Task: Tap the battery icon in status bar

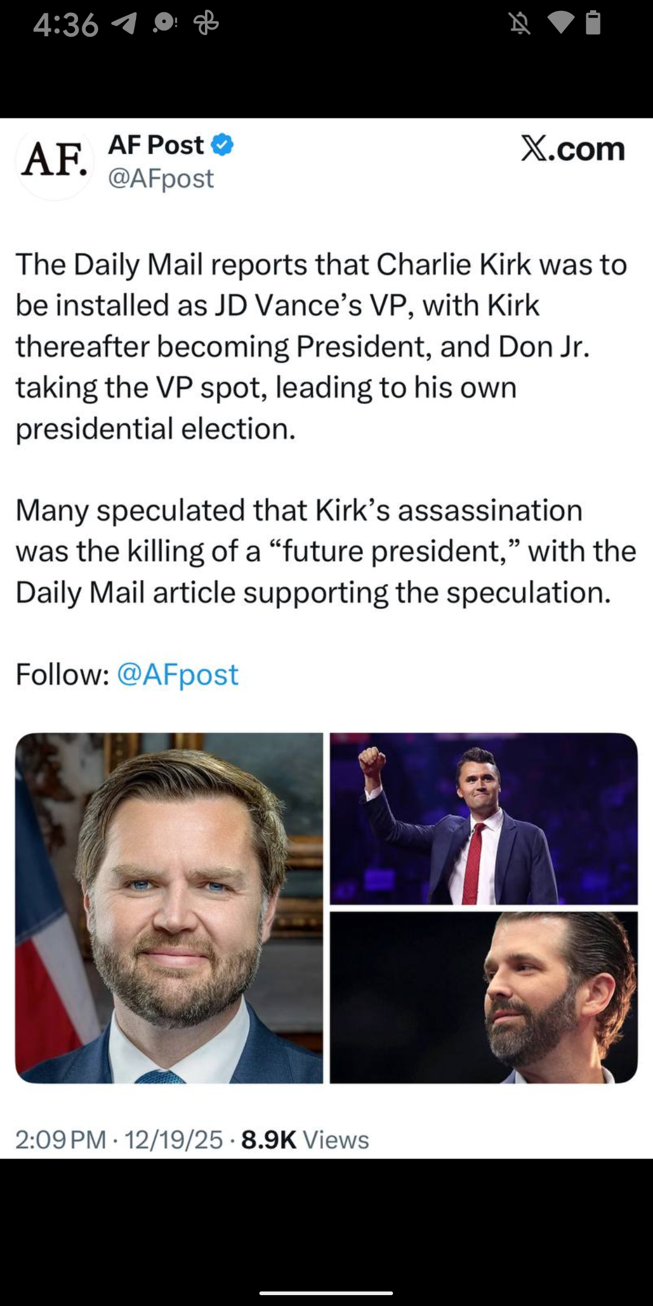Action: click(594, 23)
